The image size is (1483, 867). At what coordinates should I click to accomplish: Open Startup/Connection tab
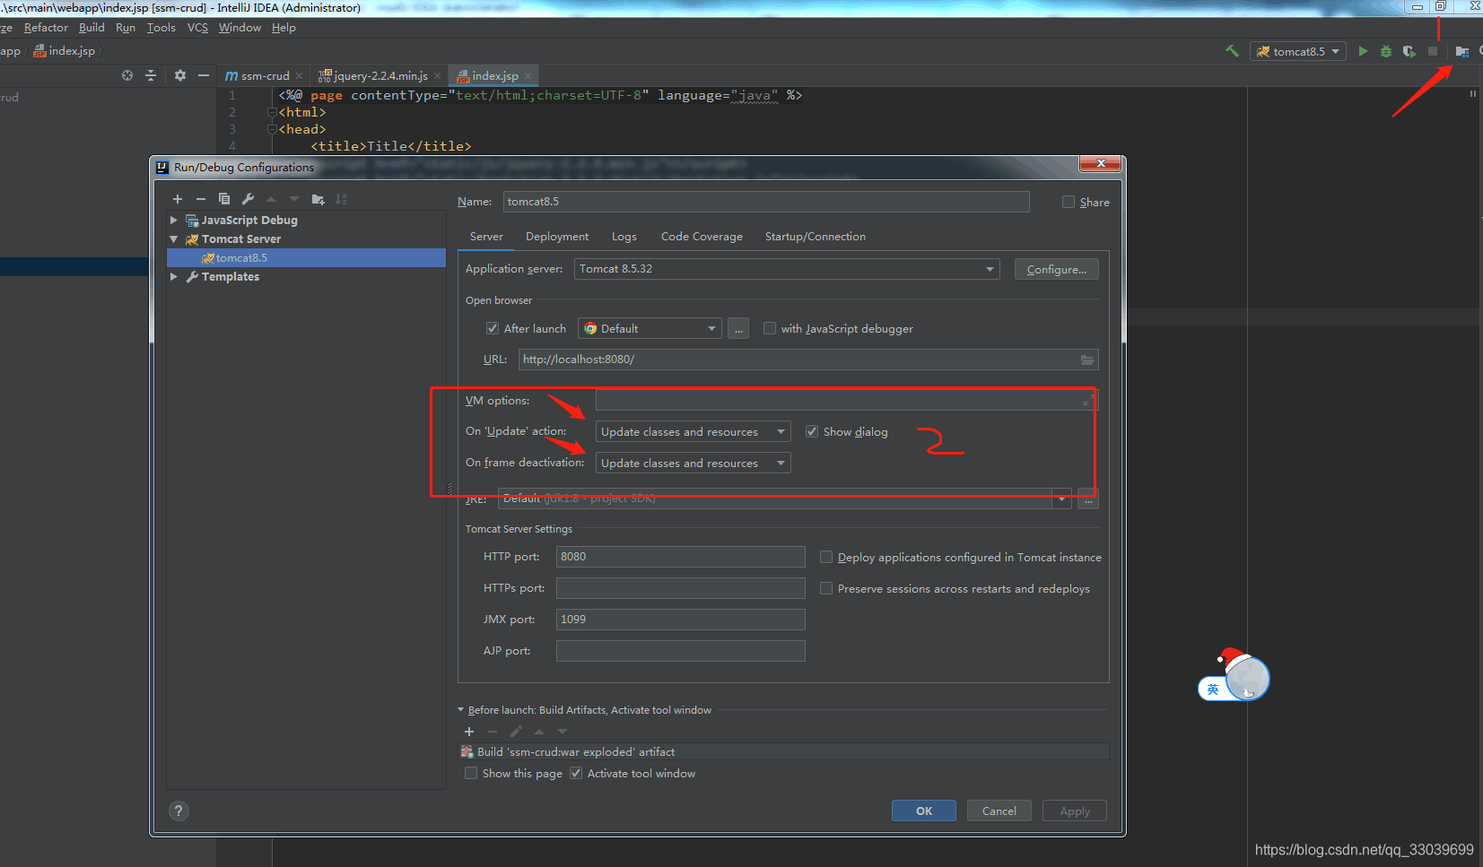[x=816, y=237]
